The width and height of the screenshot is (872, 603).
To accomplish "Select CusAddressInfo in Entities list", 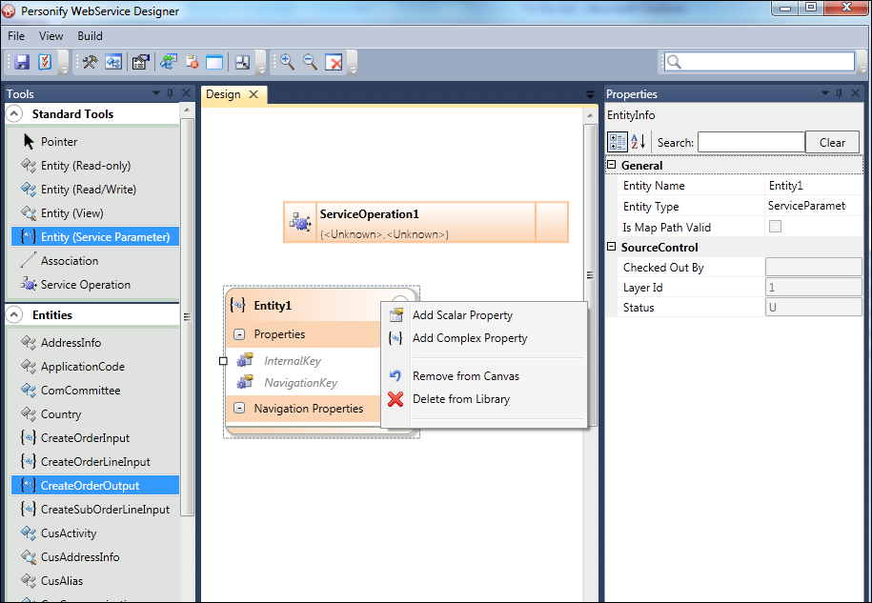I will (79, 557).
